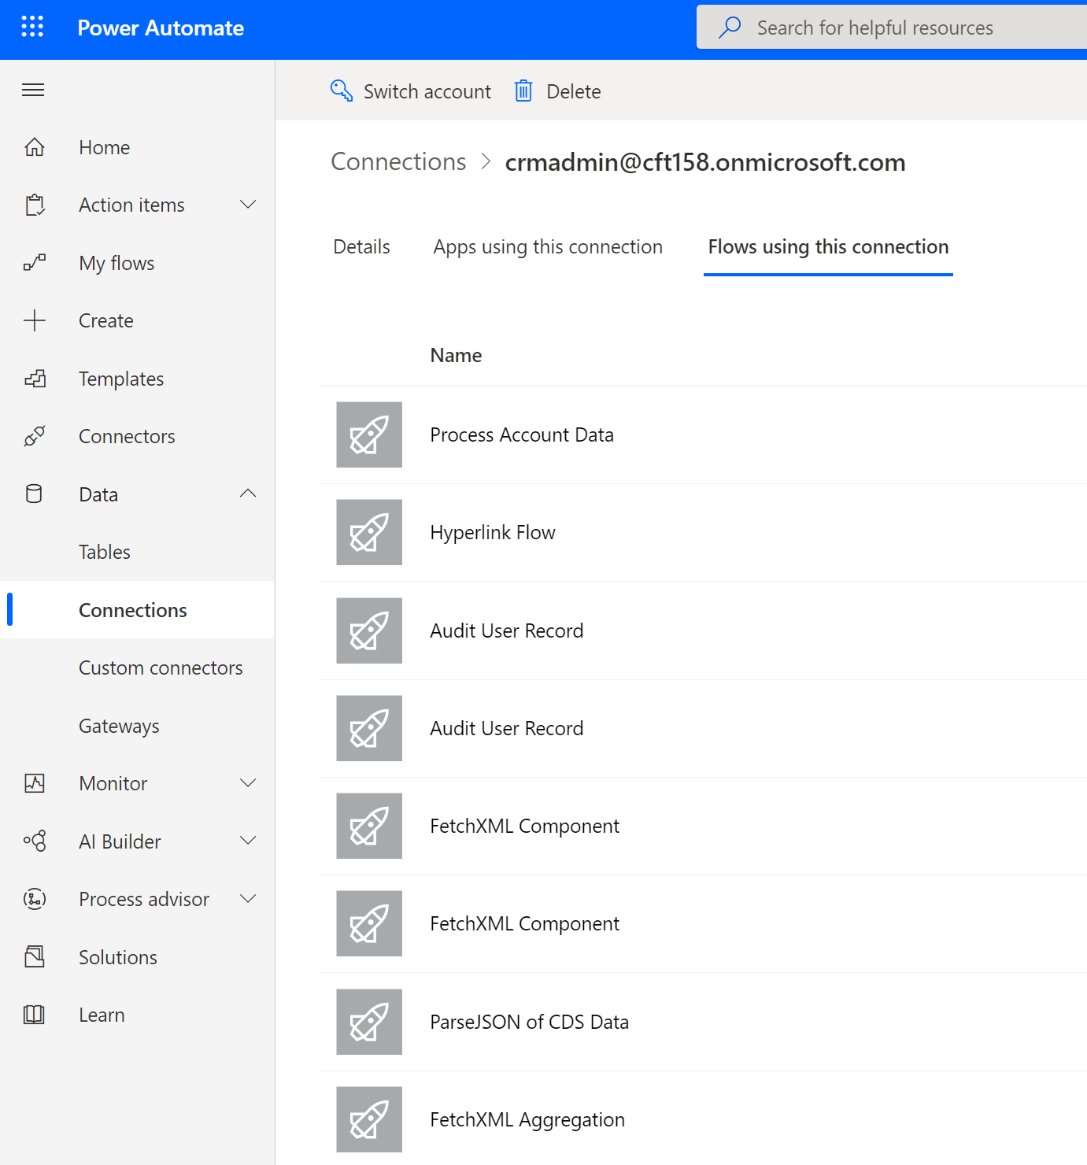Open Templates from the sidebar
Screen dimensions: 1087x1165
(x=121, y=379)
